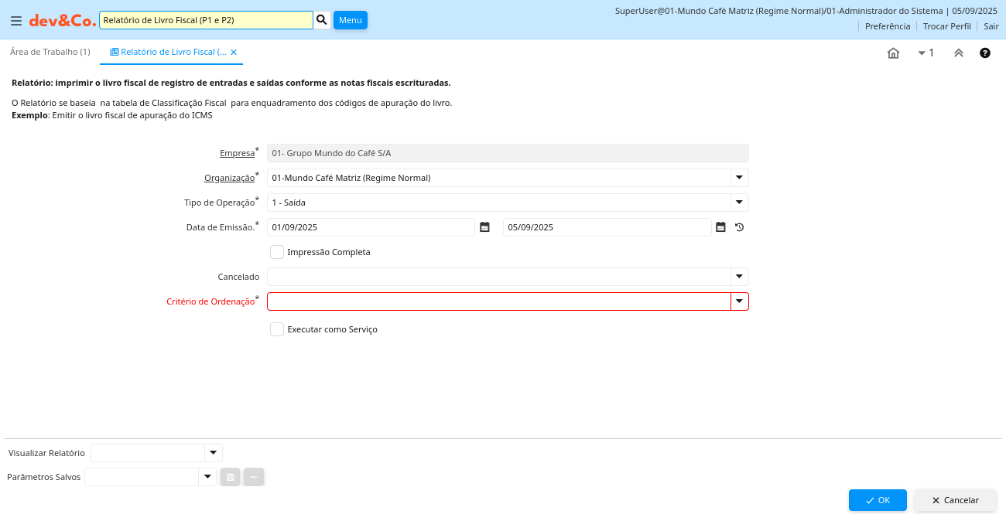
Task: Open calendar for end emission date
Action: coord(720,227)
